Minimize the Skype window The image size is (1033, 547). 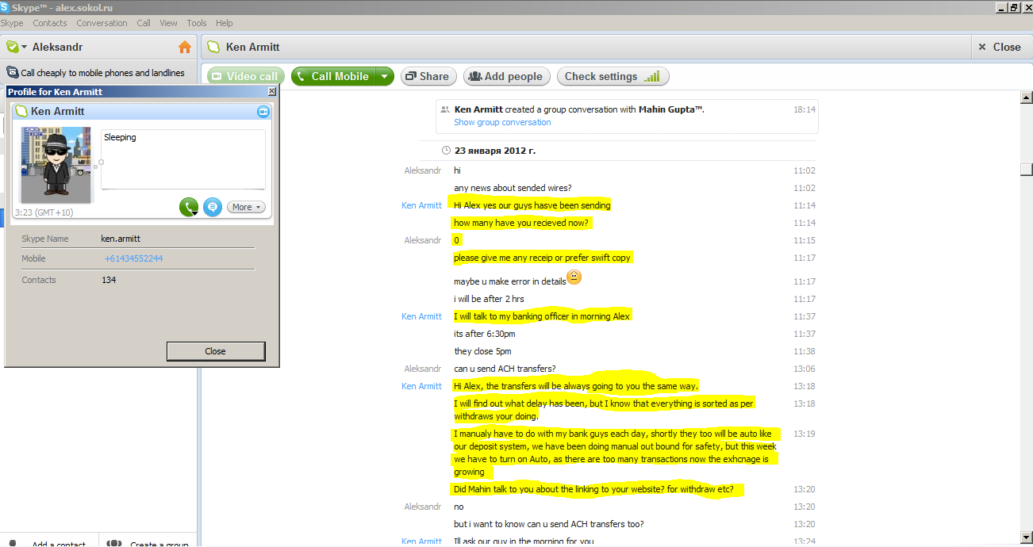pos(1001,7)
